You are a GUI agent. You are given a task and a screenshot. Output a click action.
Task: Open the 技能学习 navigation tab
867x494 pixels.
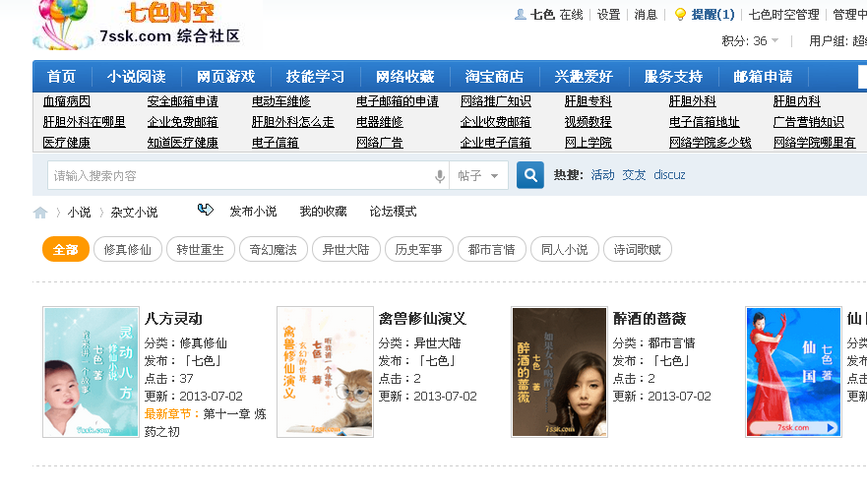(315, 77)
